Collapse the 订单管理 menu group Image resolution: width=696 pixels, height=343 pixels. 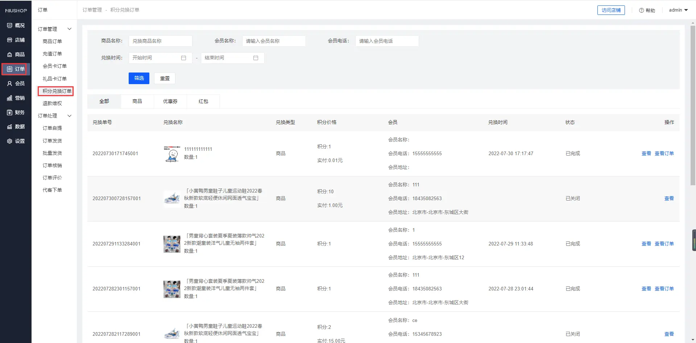click(69, 29)
